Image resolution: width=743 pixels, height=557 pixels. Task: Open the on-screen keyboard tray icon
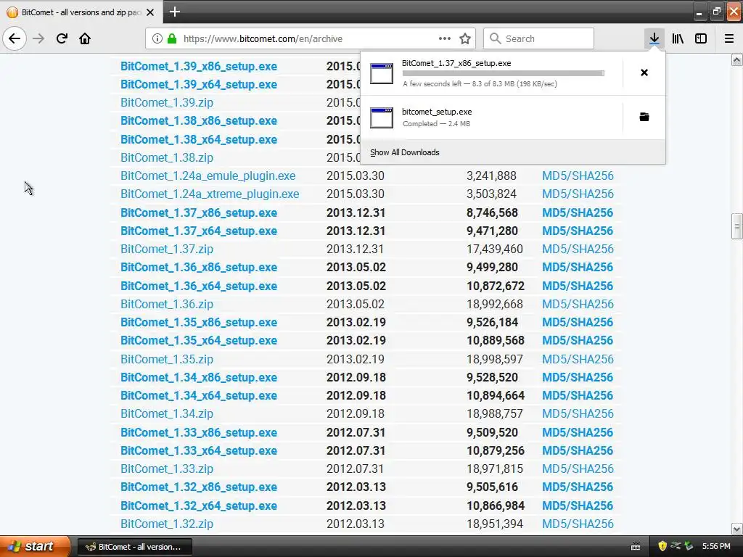[636, 547]
